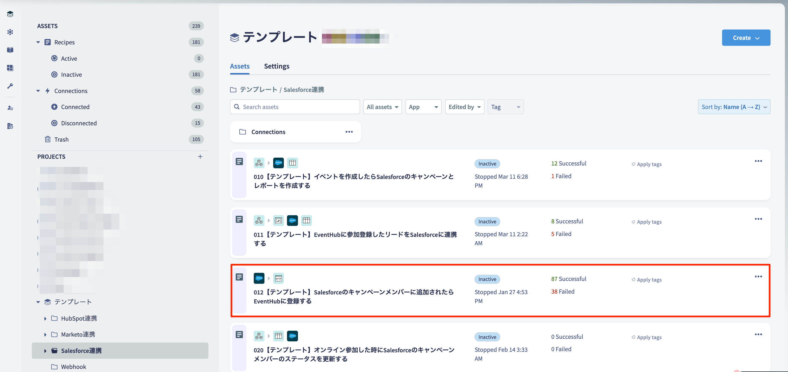788x372 pixels.
Task: Click the HTTP icon on recipe 012
Action: (278, 278)
